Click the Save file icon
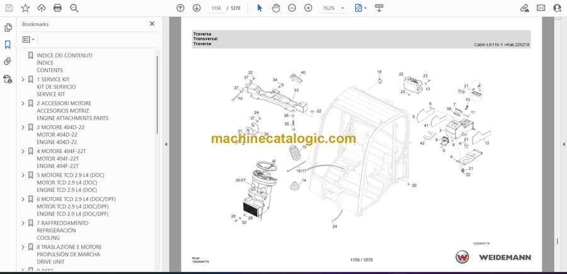The image size is (567, 274). pos(9,8)
